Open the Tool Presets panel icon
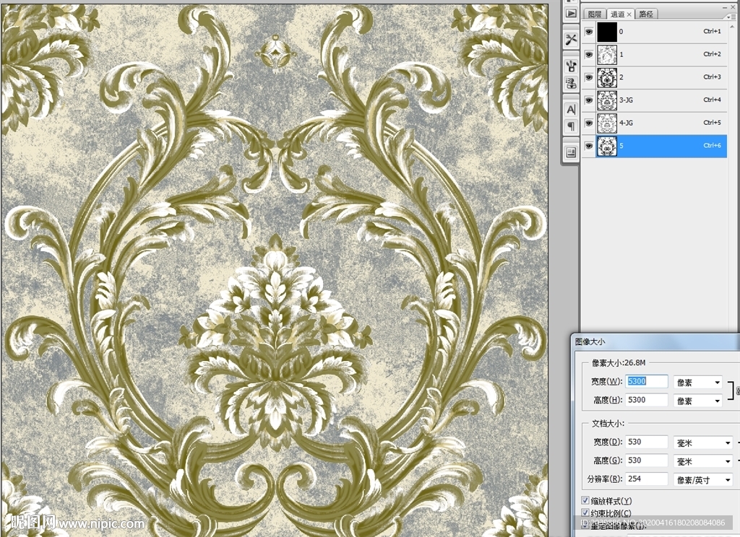This screenshot has height=537, width=740. pos(571,40)
